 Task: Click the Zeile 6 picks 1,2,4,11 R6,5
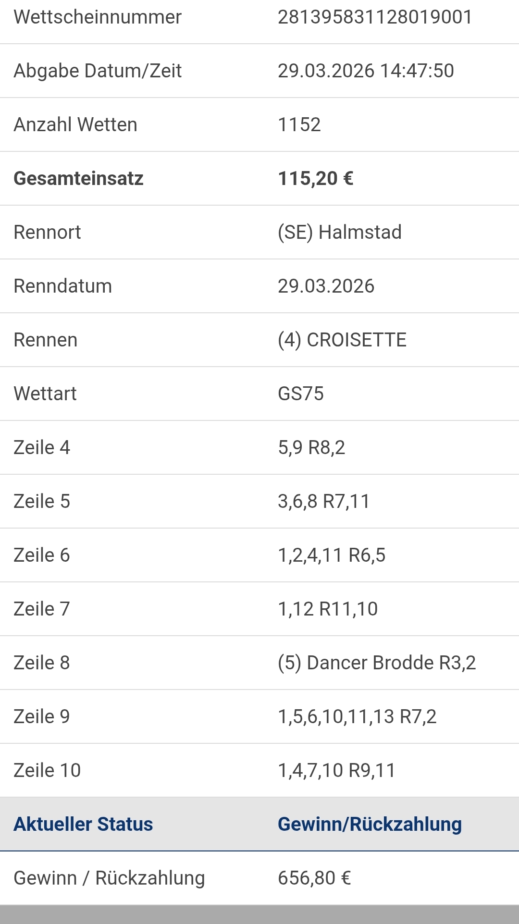coord(332,555)
